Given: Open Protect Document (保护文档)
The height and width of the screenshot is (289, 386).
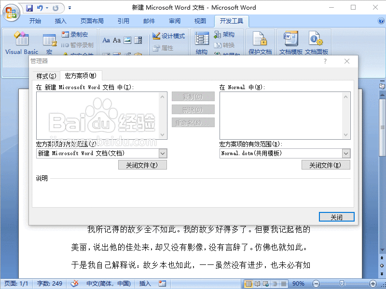Looking at the screenshot, I should coord(260,42).
